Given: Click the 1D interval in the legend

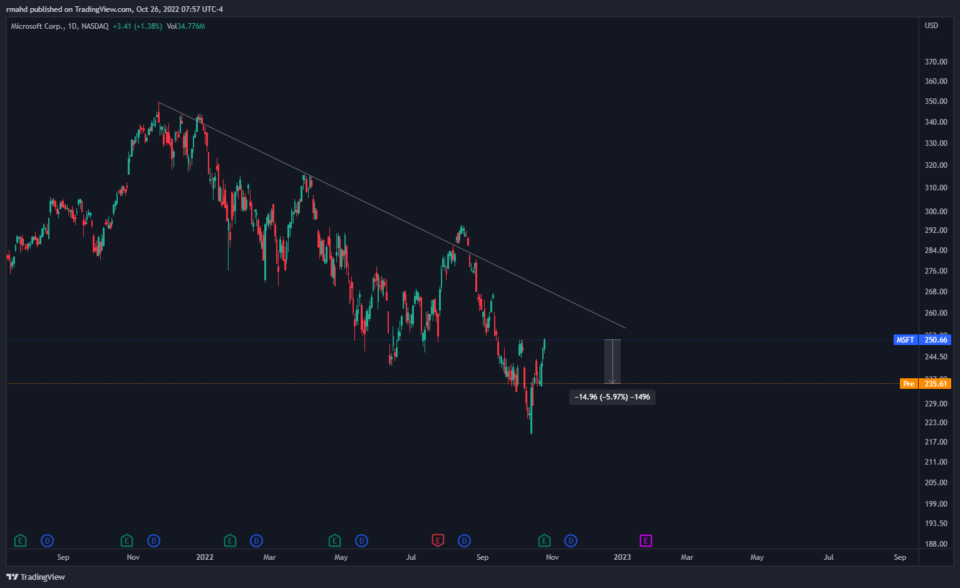Looking at the screenshot, I should (73, 26).
